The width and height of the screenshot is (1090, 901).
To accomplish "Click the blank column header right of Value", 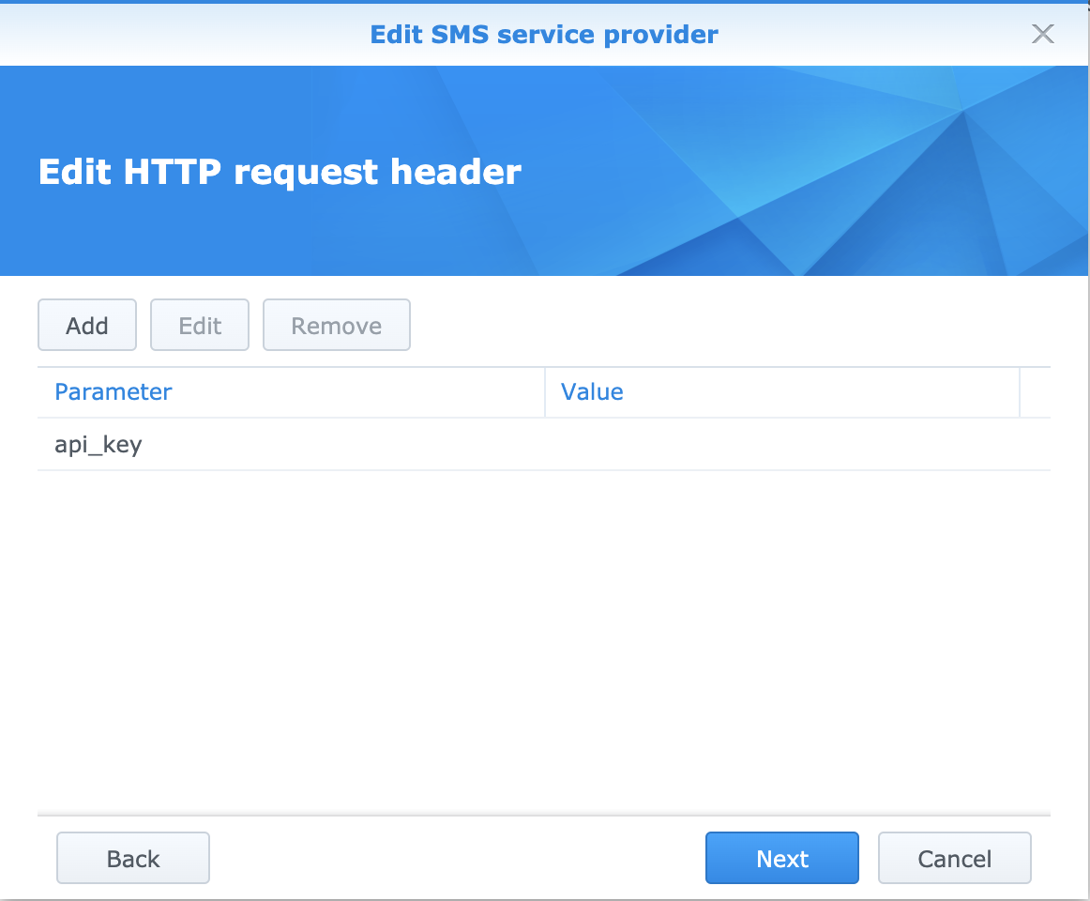I will click(x=1035, y=391).
